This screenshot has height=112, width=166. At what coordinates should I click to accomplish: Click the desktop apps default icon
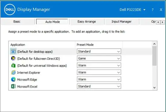point(13,51)
